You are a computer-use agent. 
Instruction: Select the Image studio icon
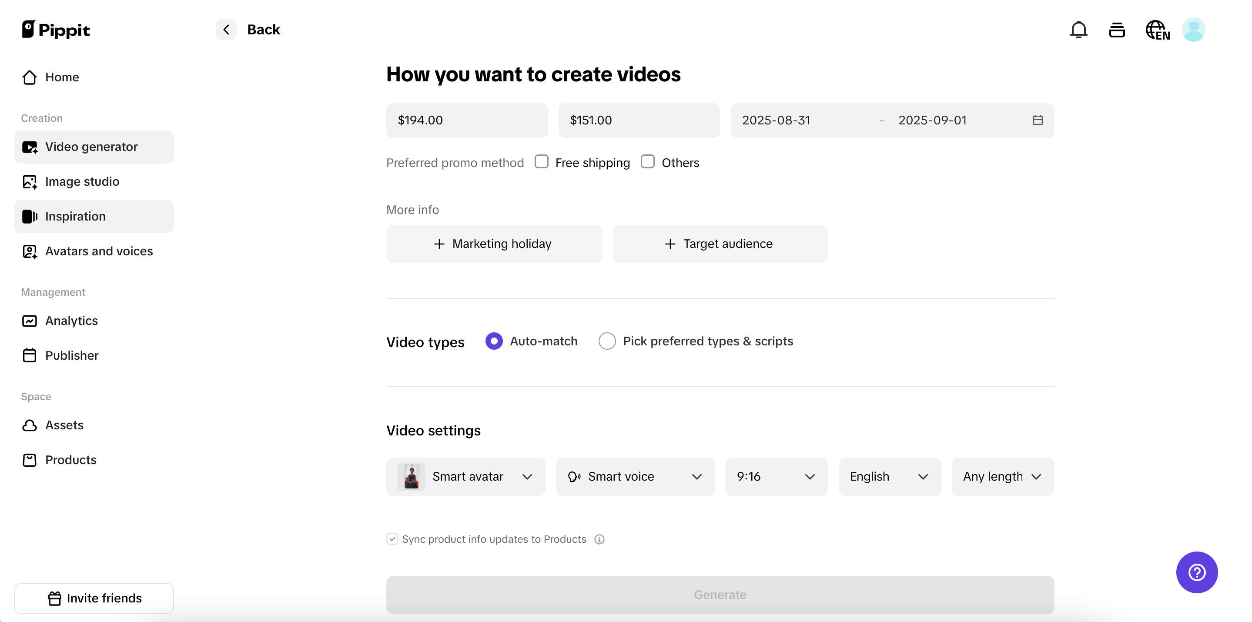(x=30, y=182)
